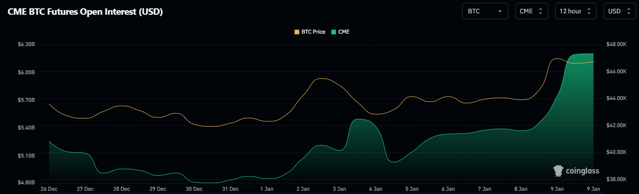The image size is (639, 194).
Task: Click the chart title CME BTC Futures Open Interest
Action: click(x=85, y=12)
